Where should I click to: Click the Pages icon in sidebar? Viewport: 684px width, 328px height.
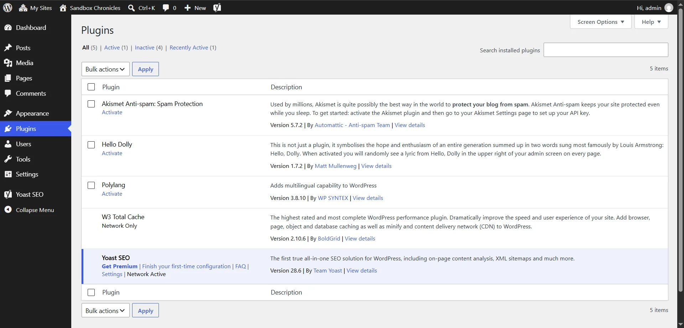click(8, 78)
